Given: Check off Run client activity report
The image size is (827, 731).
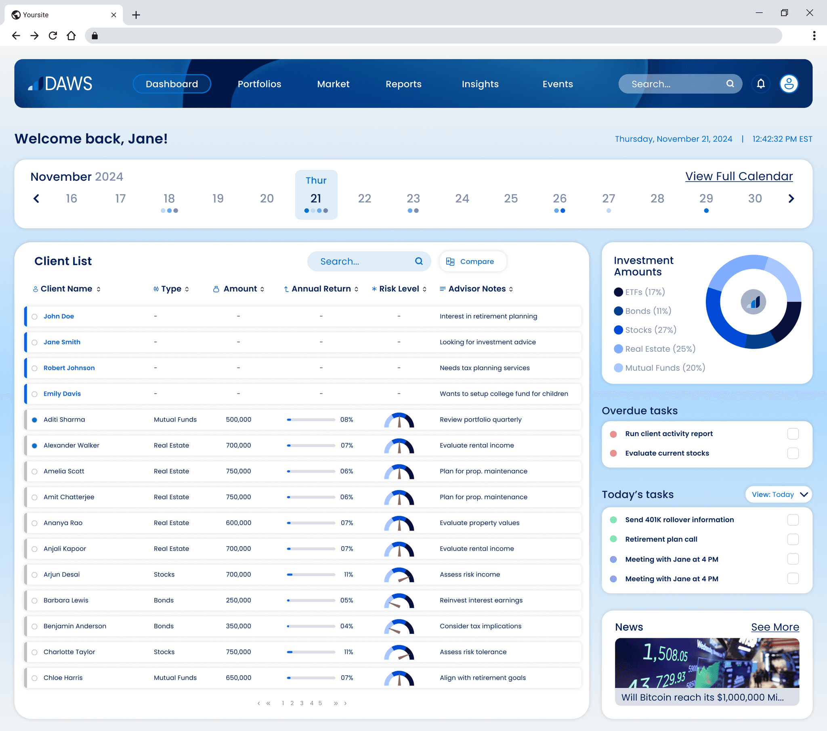Looking at the screenshot, I should [x=793, y=433].
